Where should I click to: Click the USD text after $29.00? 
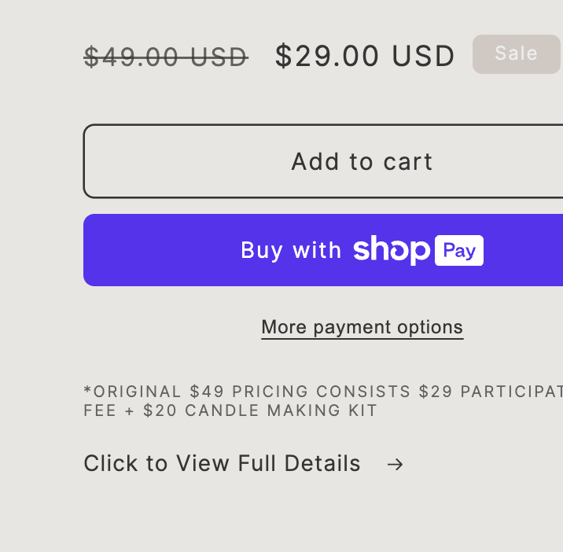424,57
